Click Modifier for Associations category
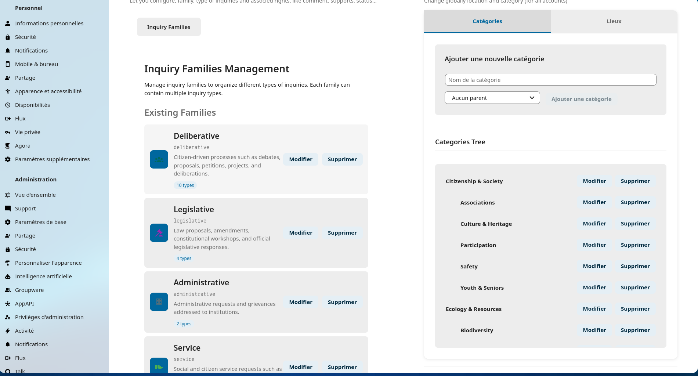698x376 pixels. coord(594,202)
